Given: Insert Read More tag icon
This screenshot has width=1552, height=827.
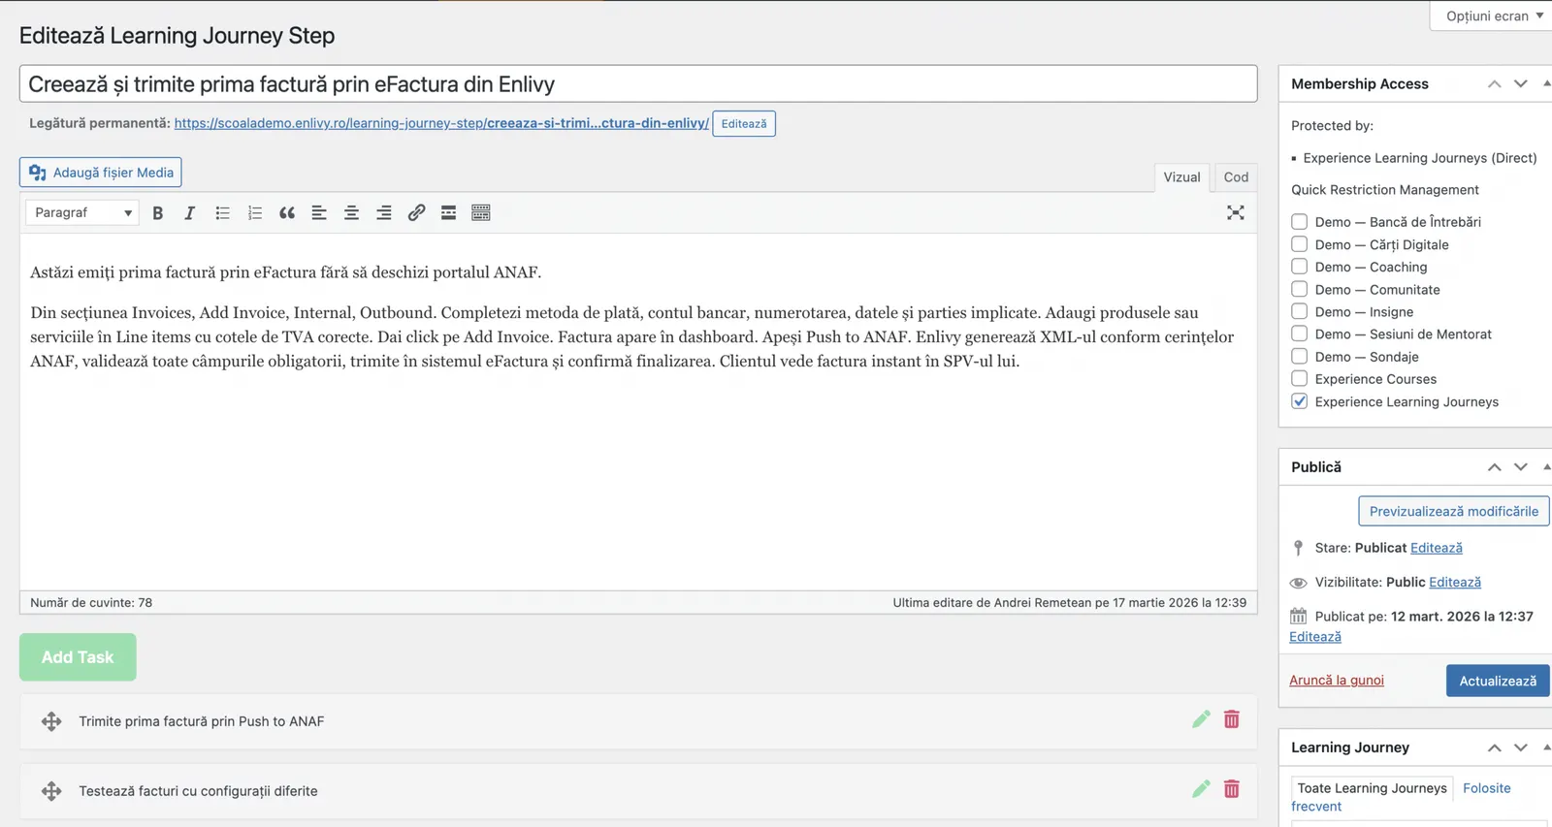Looking at the screenshot, I should click(x=448, y=213).
